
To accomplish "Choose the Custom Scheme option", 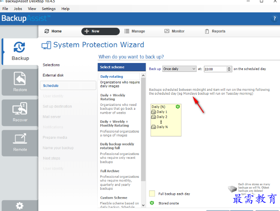I will point(114,197).
